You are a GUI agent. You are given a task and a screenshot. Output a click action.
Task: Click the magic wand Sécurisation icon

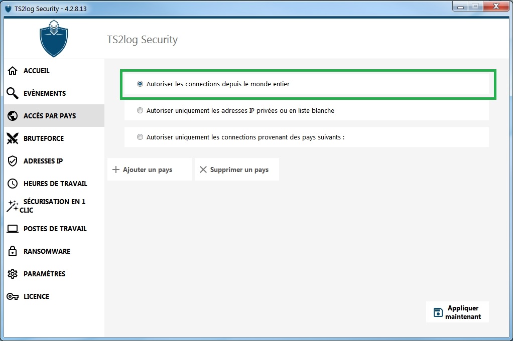(x=13, y=206)
